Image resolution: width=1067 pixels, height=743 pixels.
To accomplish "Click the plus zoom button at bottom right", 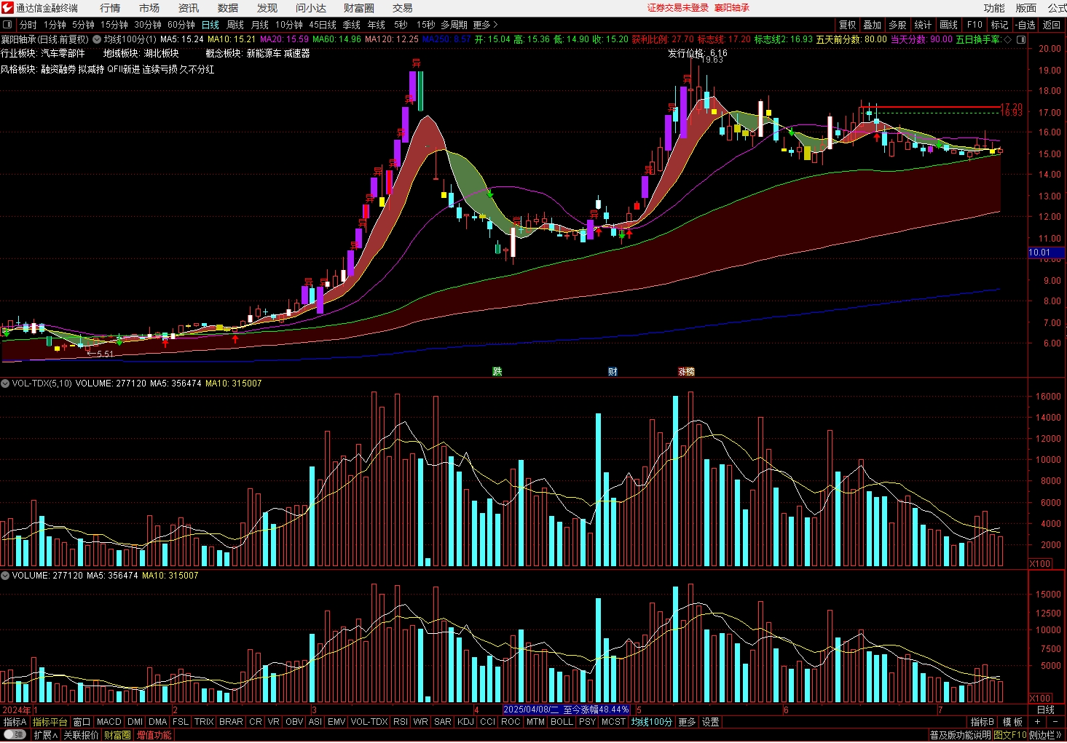I will [1037, 722].
